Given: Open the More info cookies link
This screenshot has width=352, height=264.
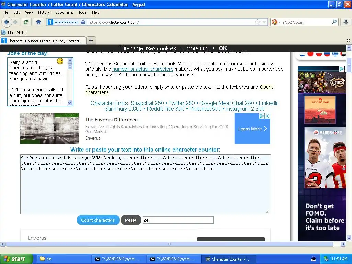Looking at the screenshot, I should (x=197, y=48).
